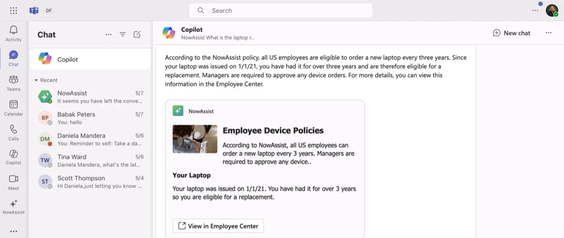Select the Copilot chat entry
This screenshot has width=564, height=238.
(90, 59)
